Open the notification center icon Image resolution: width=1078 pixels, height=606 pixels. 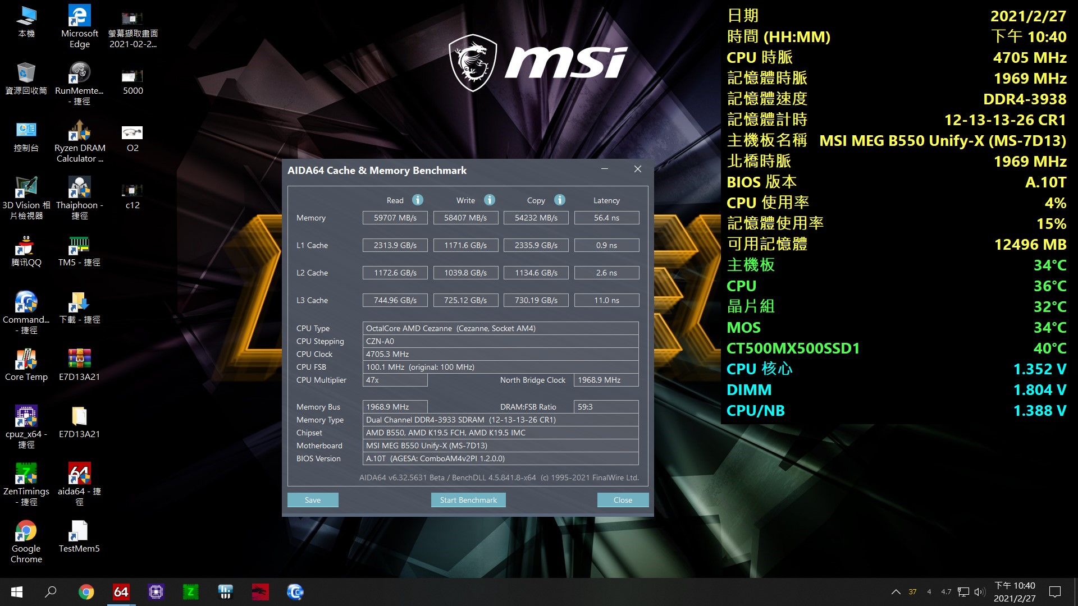pyautogui.click(x=1055, y=592)
